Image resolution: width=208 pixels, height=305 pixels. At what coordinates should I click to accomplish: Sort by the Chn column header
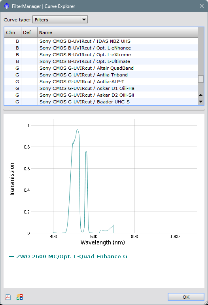coord(13,32)
